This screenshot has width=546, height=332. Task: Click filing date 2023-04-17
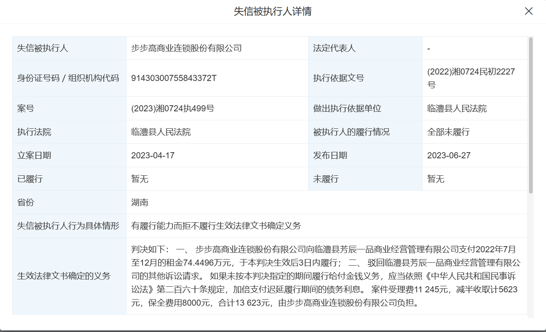[153, 155]
